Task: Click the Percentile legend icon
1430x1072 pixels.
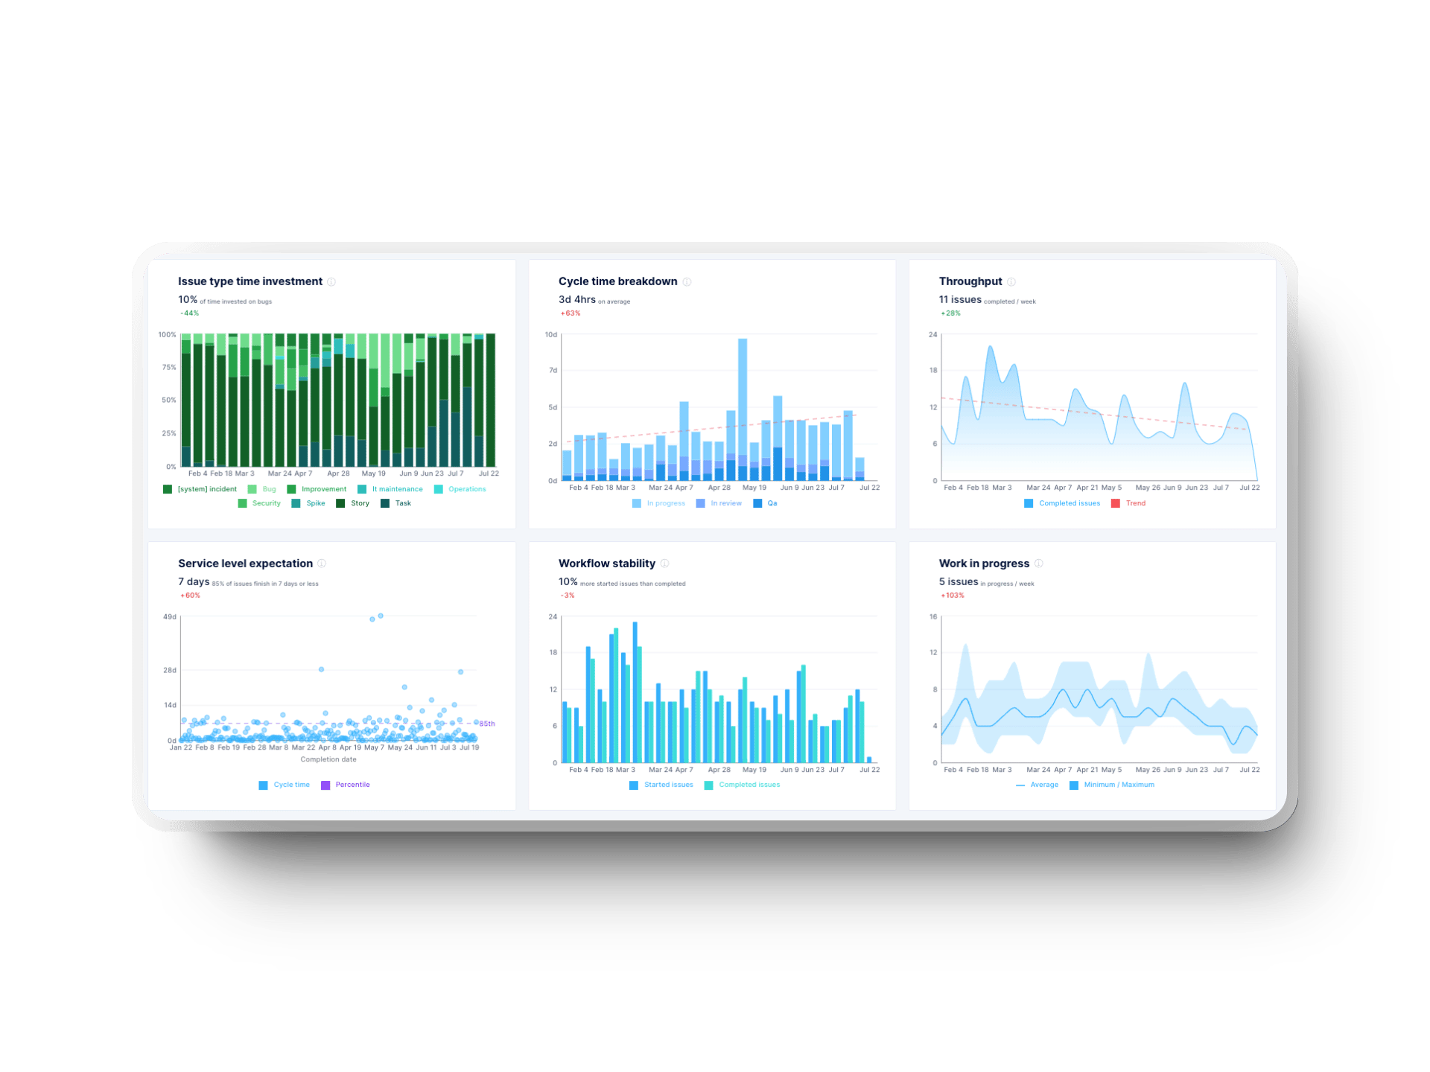Action: pyautogui.click(x=326, y=785)
